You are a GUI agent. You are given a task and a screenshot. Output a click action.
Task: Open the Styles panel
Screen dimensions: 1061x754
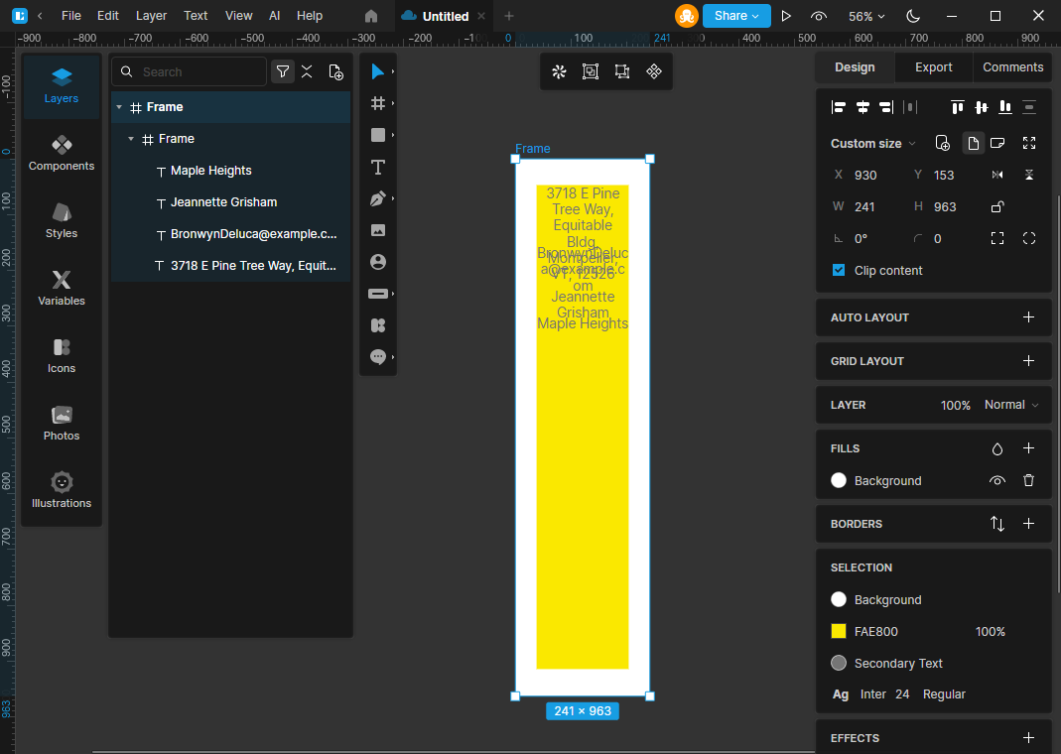coord(62,221)
